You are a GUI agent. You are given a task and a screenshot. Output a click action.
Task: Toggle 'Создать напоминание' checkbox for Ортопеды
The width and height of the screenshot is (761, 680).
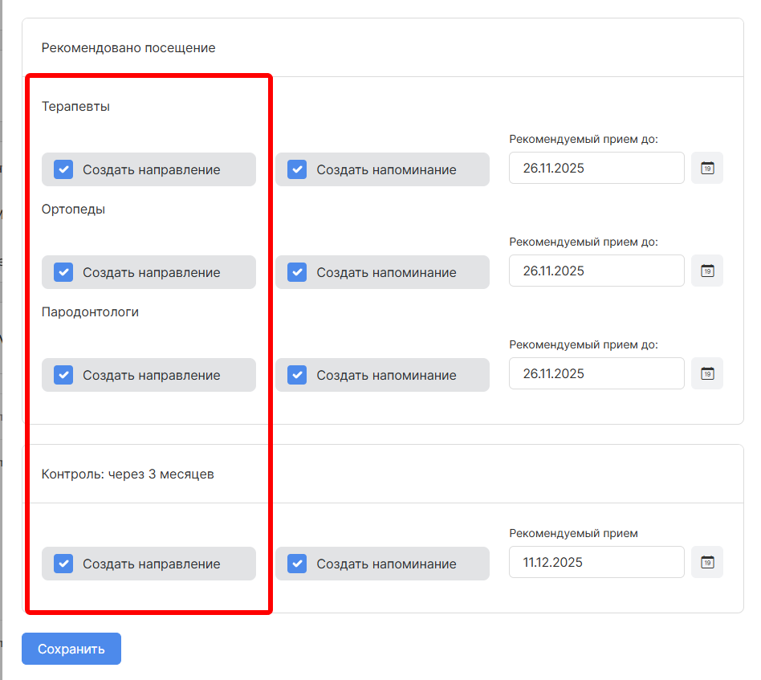pos(297,272)
